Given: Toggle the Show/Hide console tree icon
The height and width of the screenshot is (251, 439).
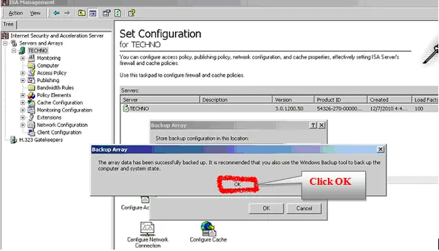Looking at the screenshot, I should click(92, 13).
